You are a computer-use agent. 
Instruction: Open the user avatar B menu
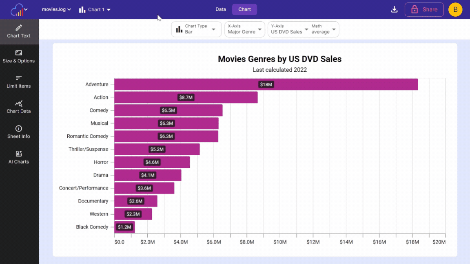pyautogui.click(x=455, y=10)
